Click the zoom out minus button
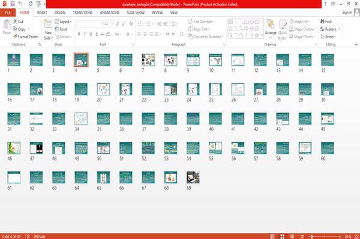 coord(310,237)
